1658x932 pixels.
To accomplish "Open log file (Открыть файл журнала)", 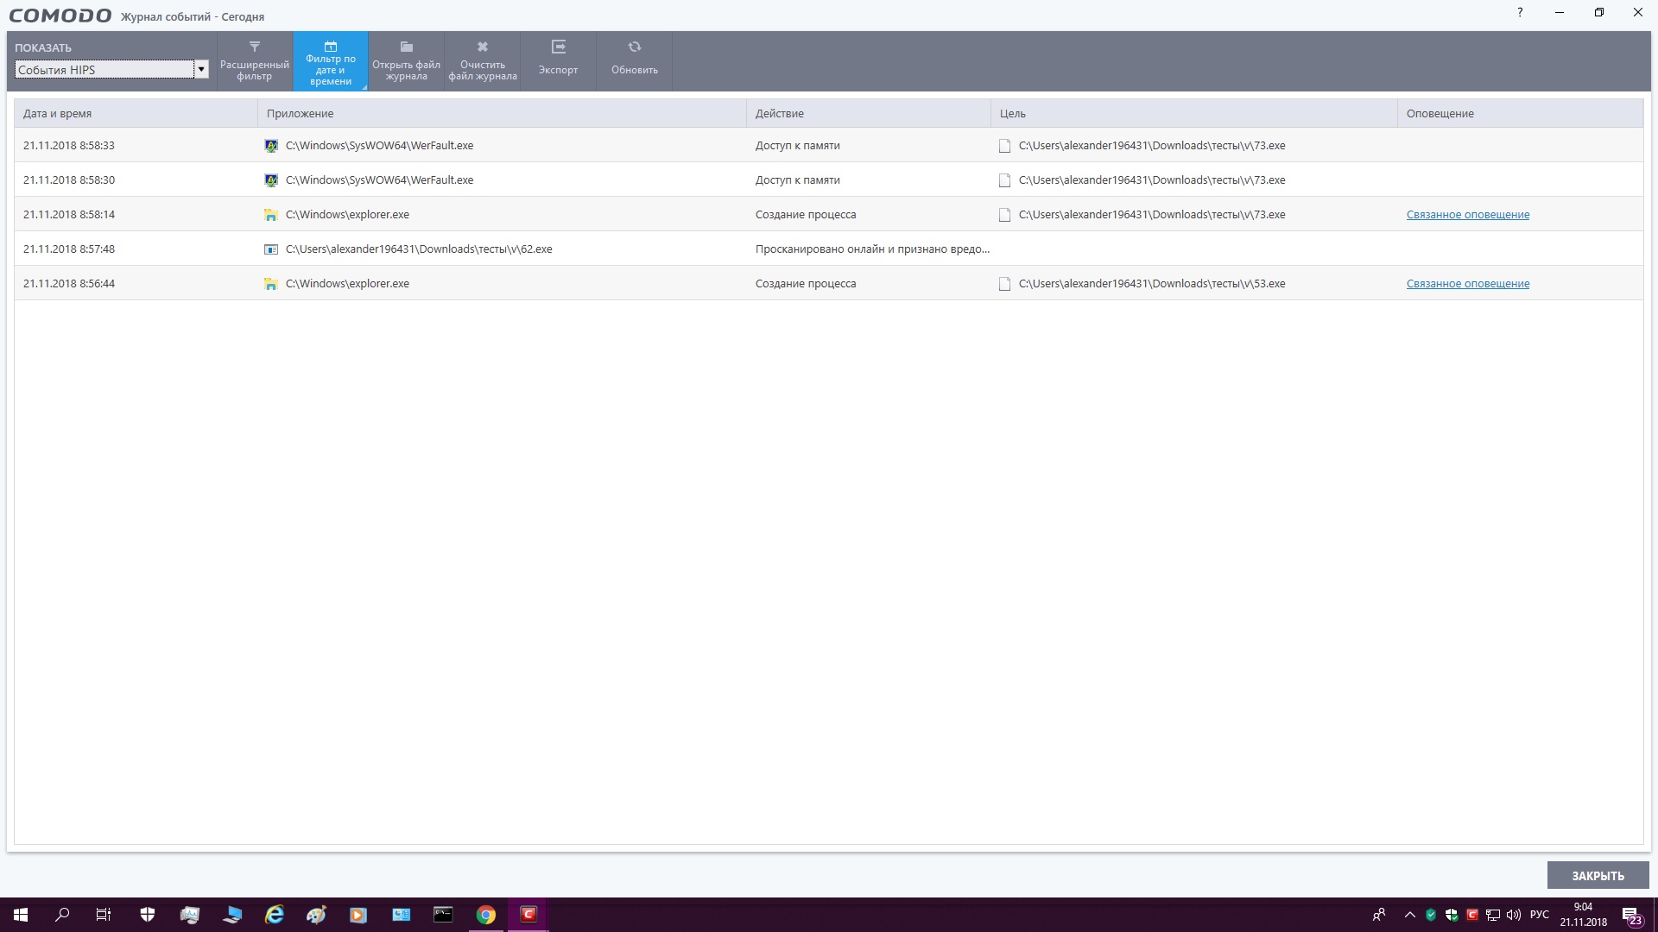I will pyautogui.click(x=406, y=60).
